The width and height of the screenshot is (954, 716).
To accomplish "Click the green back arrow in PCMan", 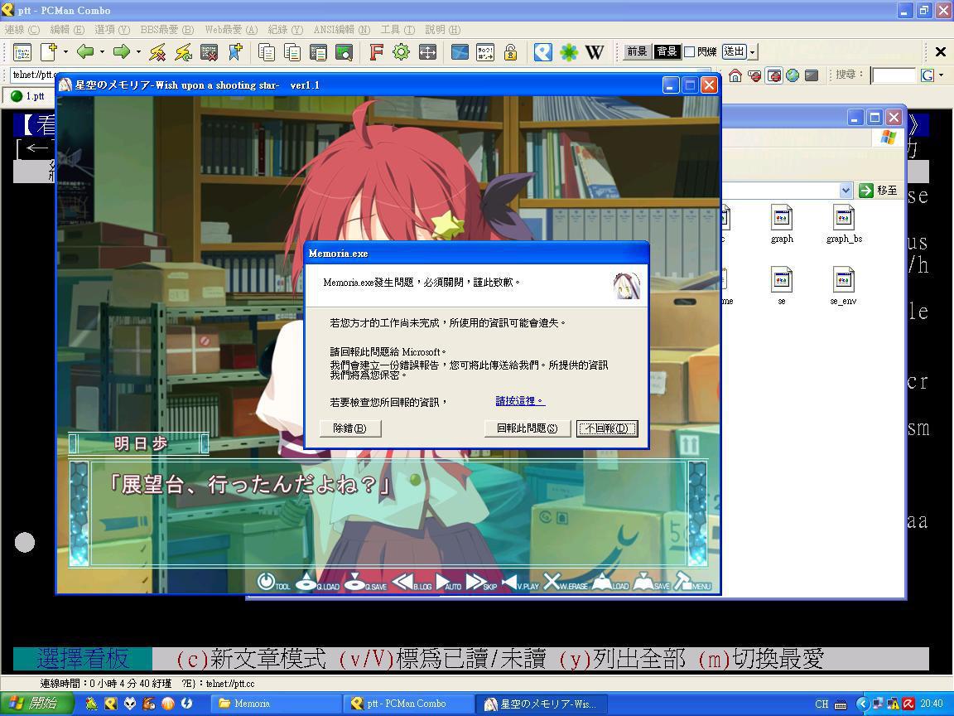I will pyautogui.click(x=85, y=52).
